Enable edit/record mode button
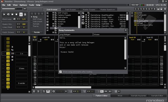168x102 pixels. [x=17, y=14]
